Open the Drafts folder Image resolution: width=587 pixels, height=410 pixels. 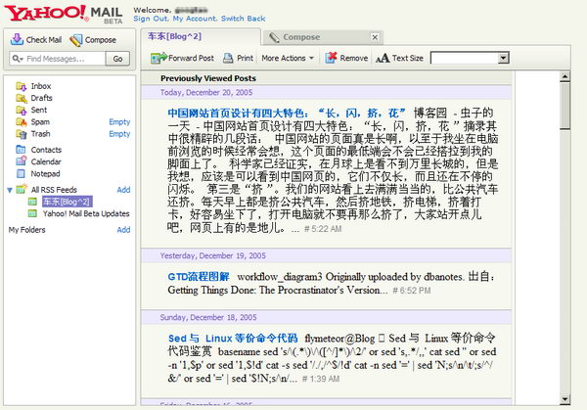(41, 98)
